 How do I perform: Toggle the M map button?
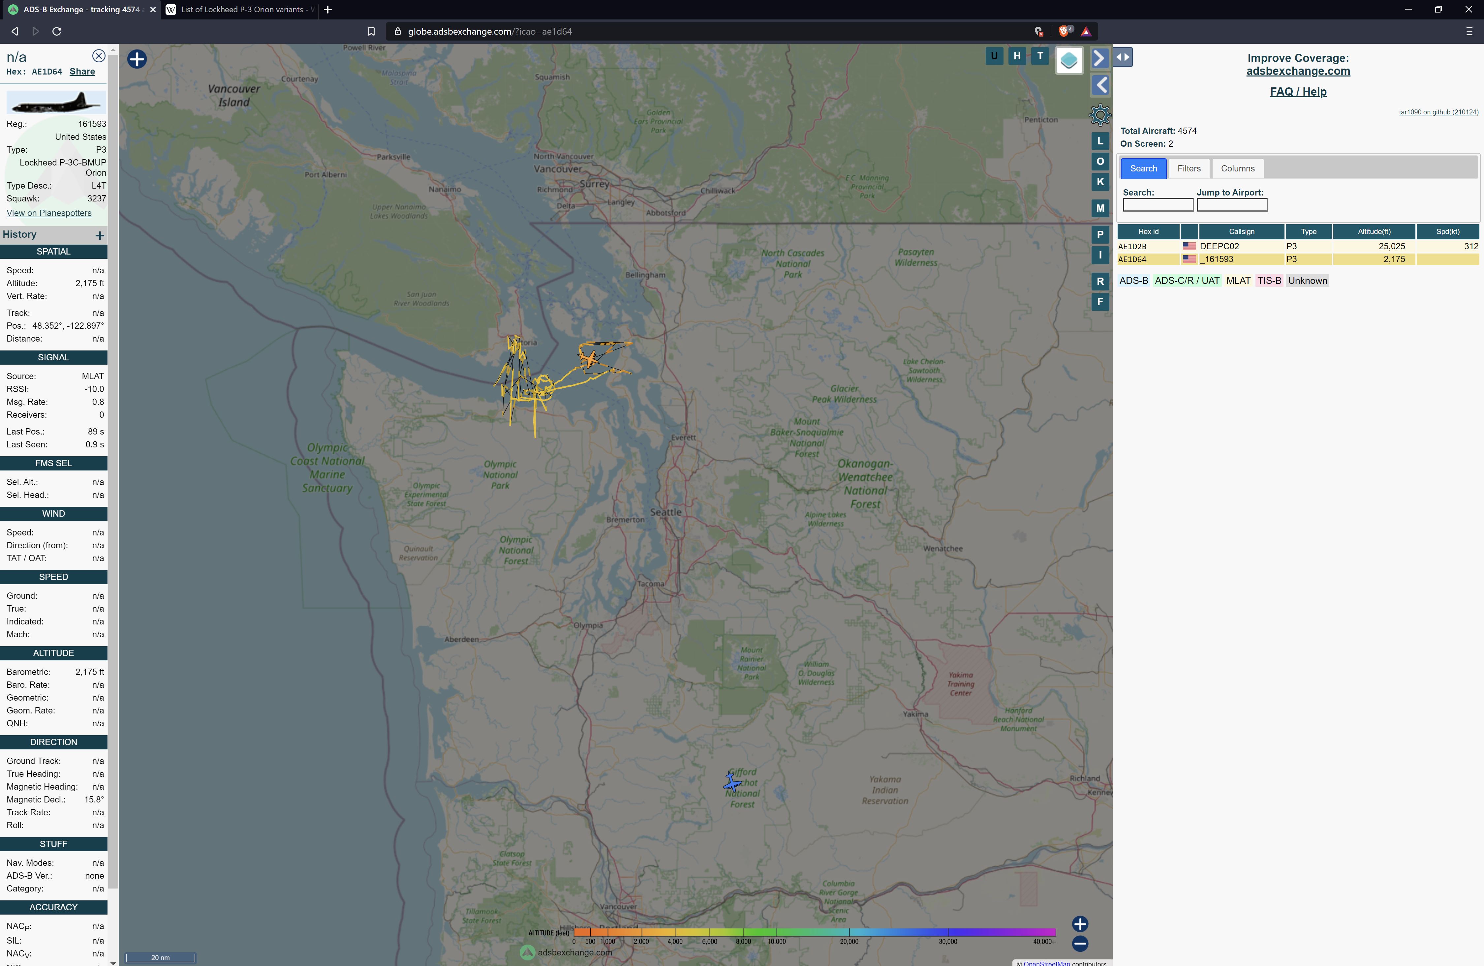pyautogui.click(x=1100, y=208)
